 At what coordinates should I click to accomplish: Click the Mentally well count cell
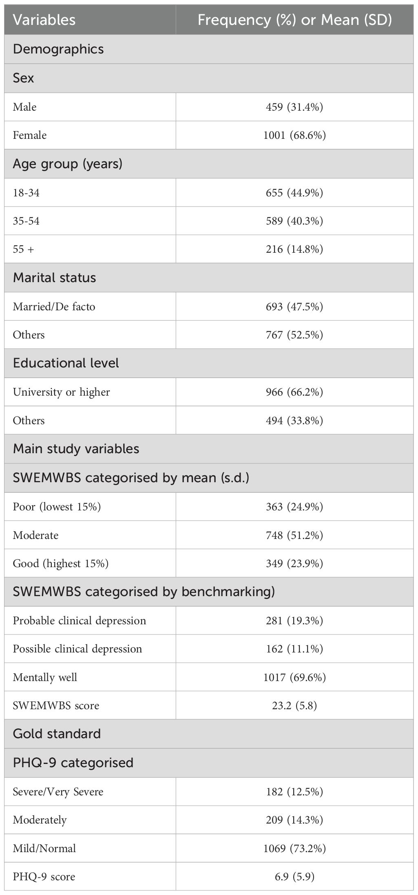click(295, 677)
